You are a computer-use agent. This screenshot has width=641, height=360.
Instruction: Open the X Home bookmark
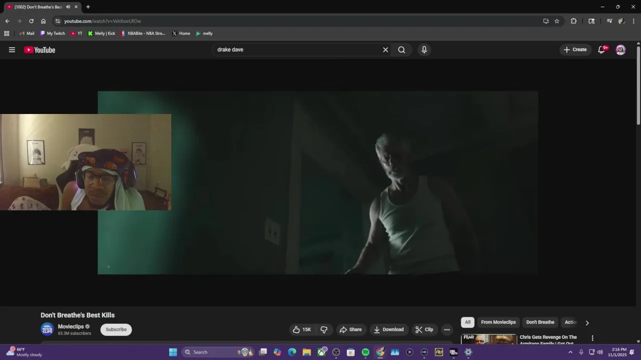pos(181,33)
